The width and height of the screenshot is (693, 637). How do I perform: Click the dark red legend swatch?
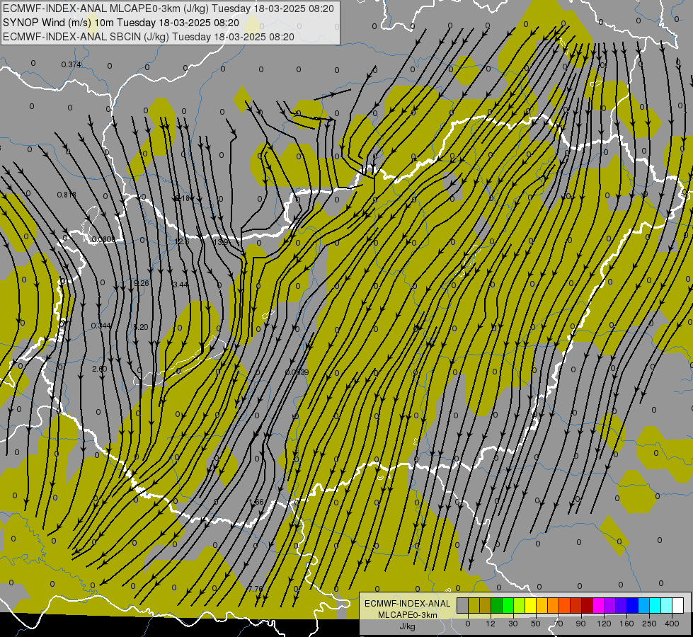tap(587, 605)
